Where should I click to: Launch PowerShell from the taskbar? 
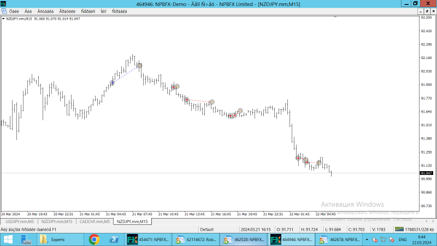point(114,239)
